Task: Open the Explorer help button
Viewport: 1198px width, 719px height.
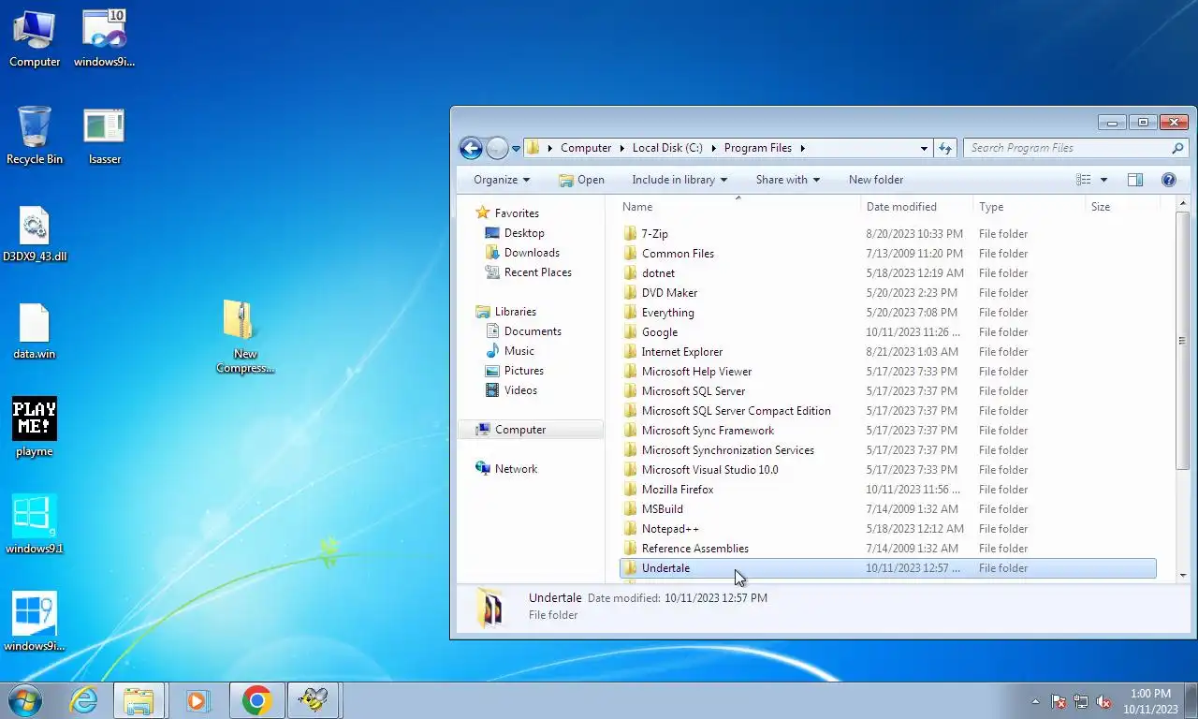Action: [1168, 180]
